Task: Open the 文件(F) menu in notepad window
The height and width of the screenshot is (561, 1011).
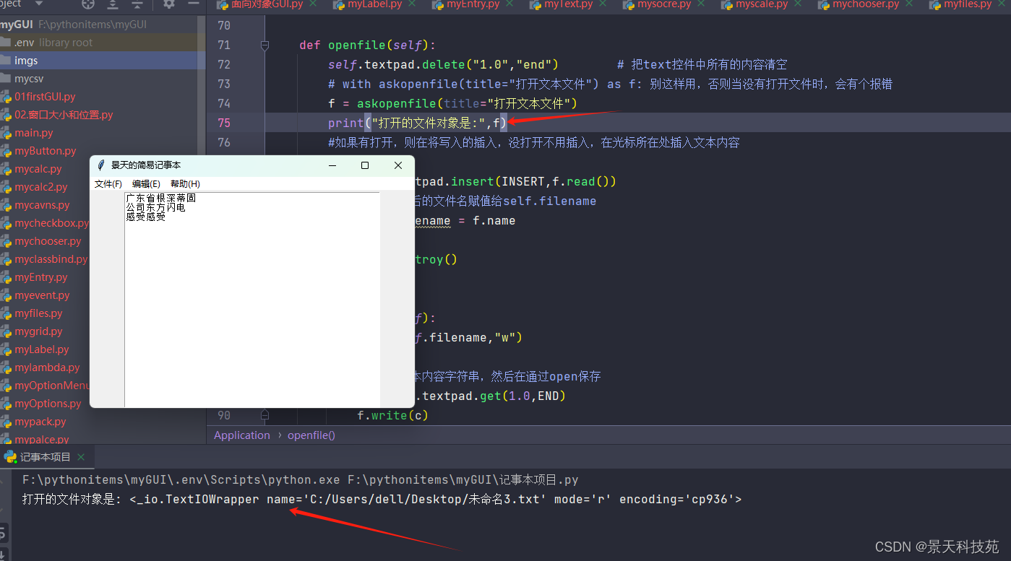Action: coord(108,184)
